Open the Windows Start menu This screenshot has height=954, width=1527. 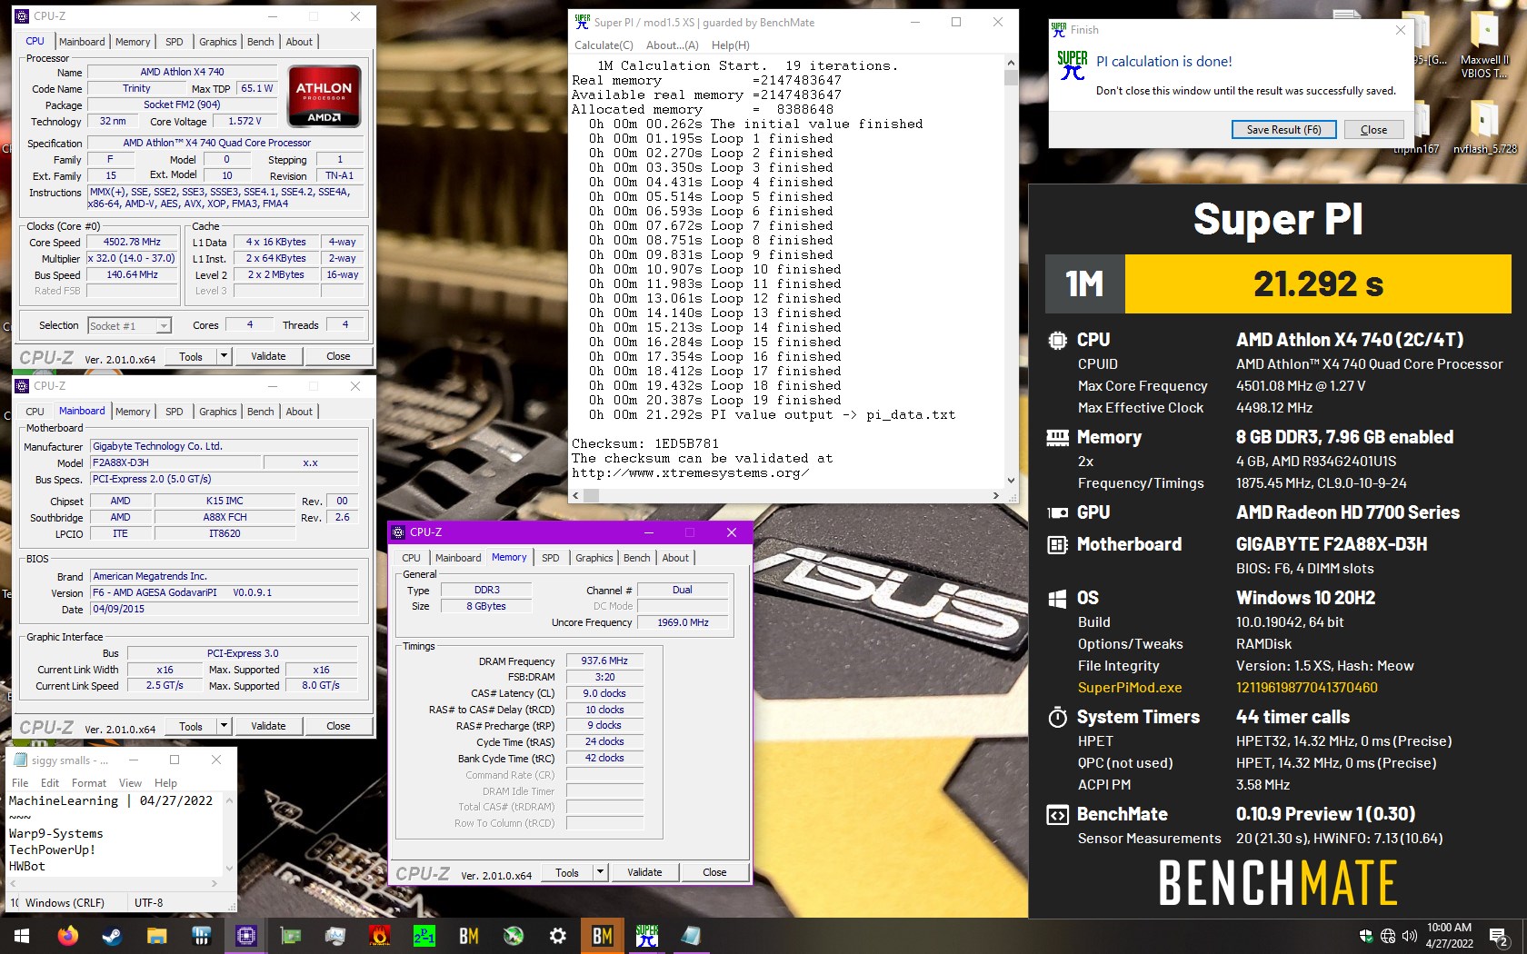[22, 935]
